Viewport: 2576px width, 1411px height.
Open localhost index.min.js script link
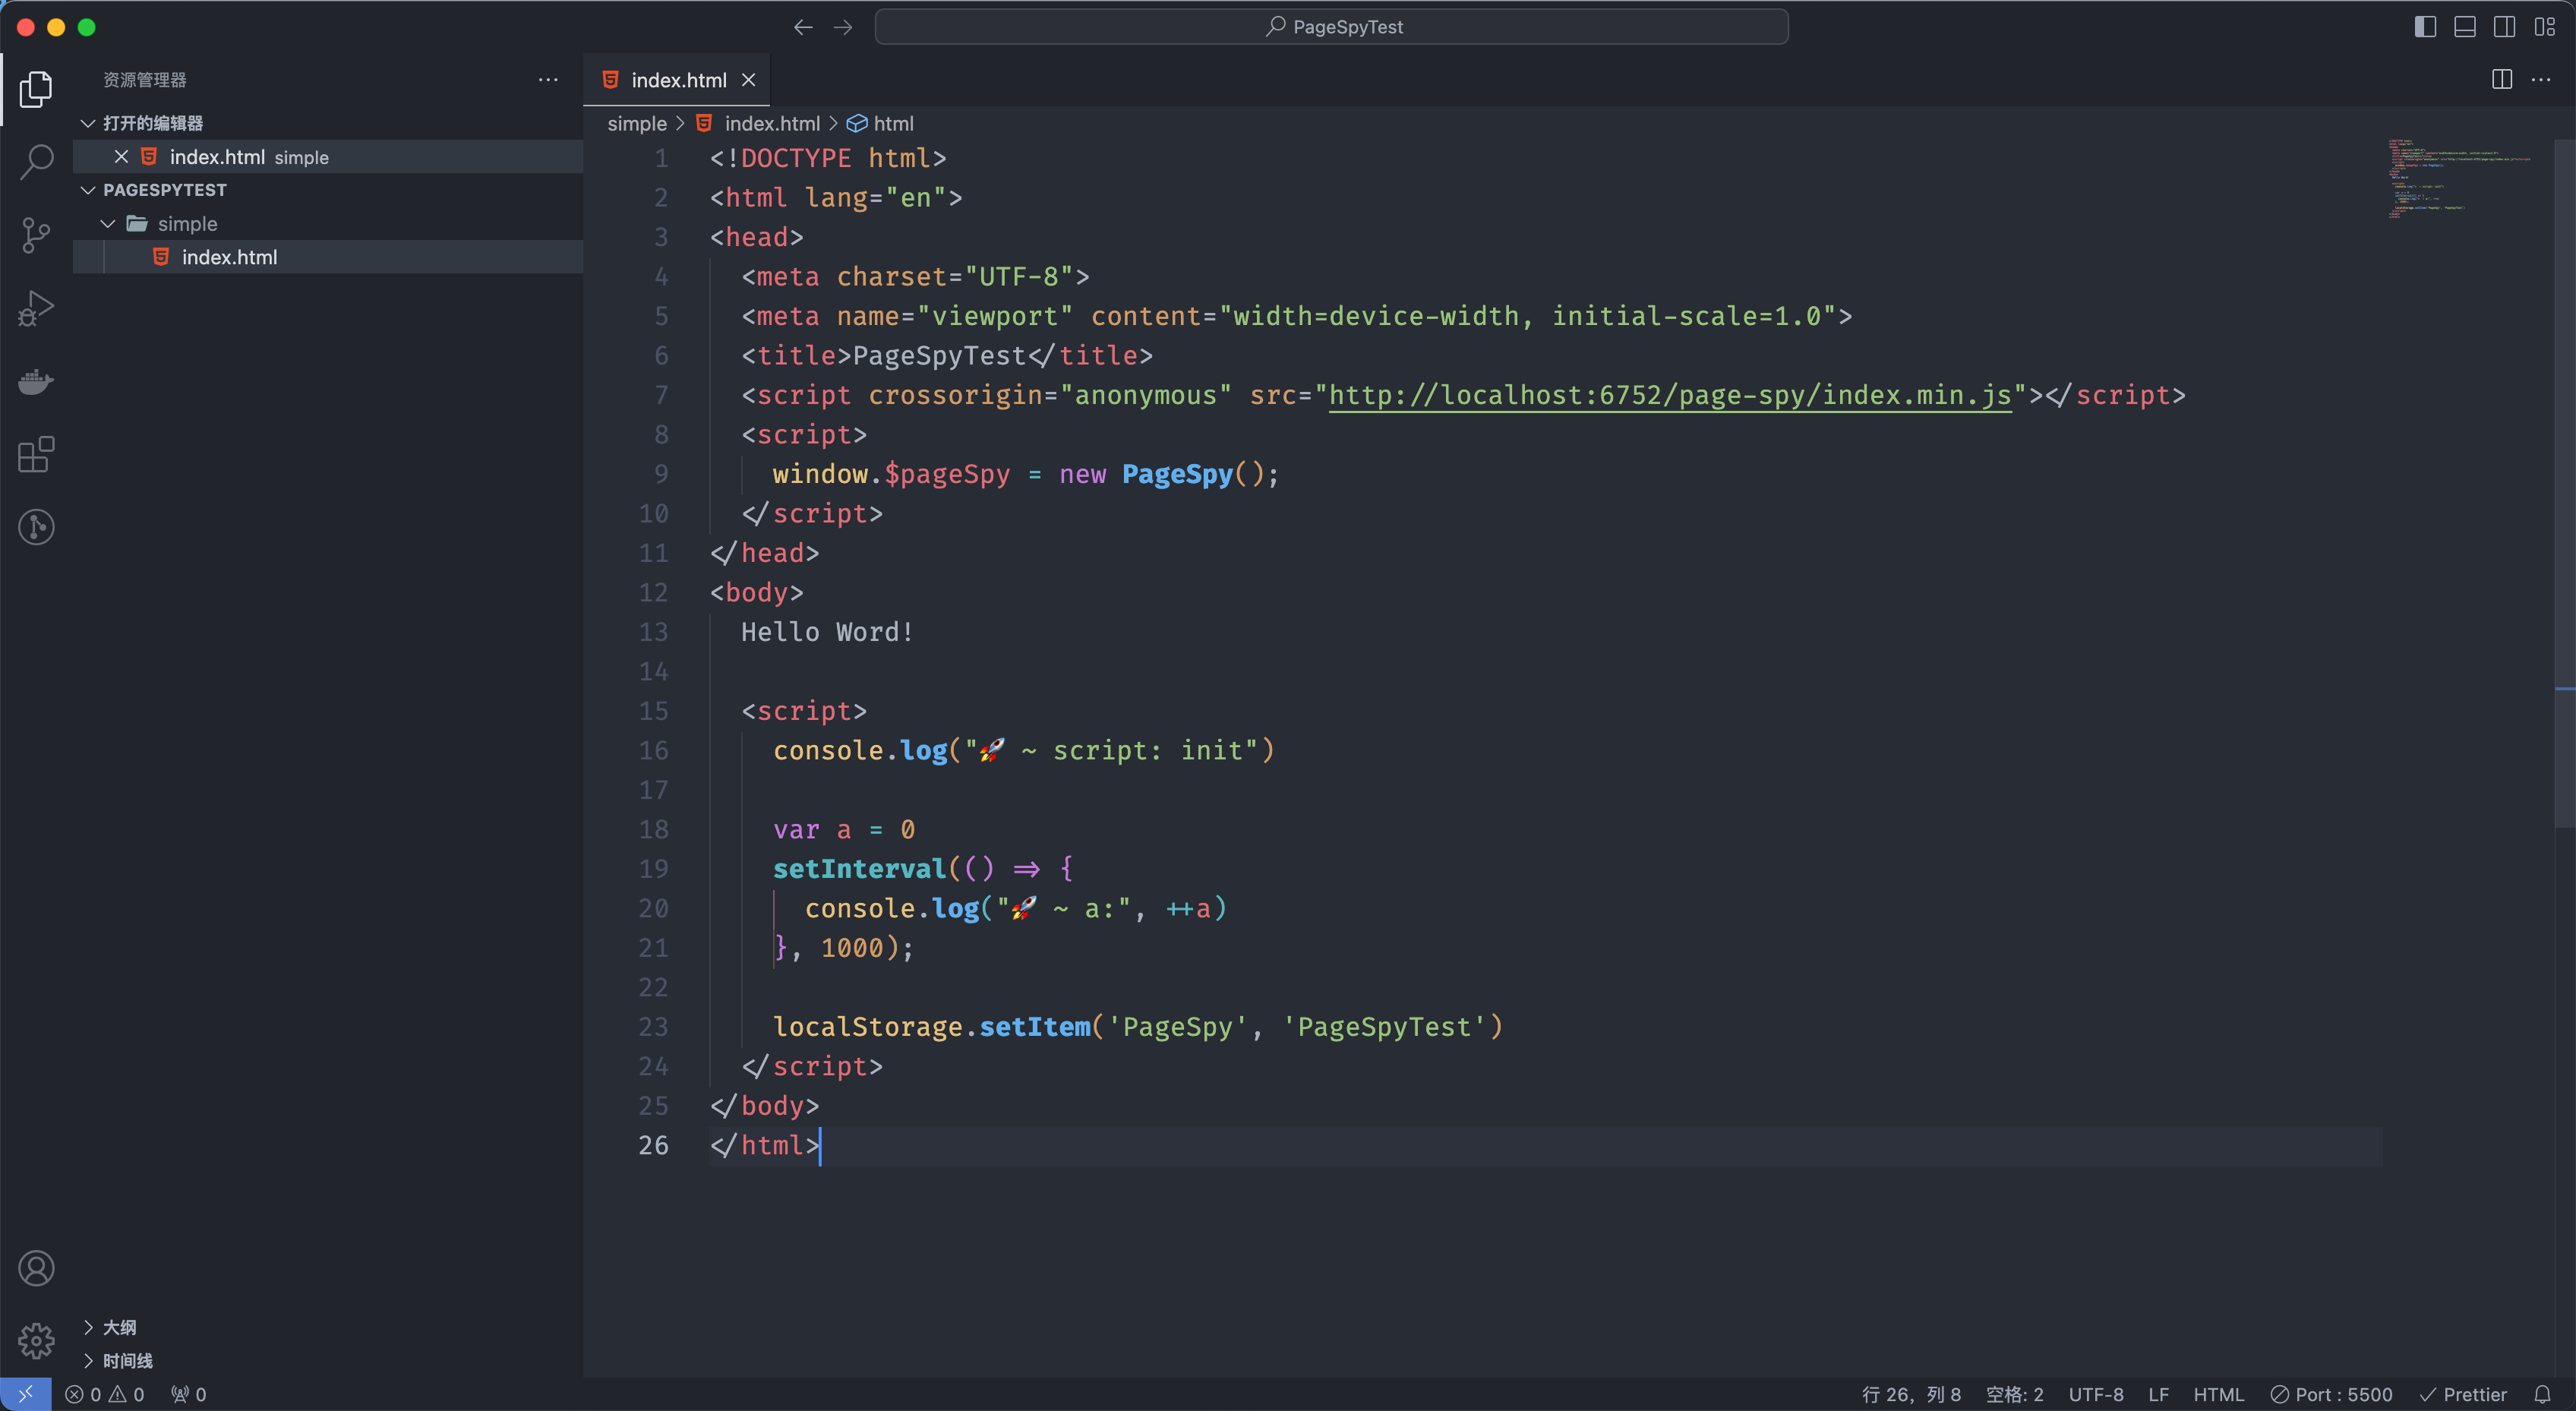click(x=1670, y=396)
